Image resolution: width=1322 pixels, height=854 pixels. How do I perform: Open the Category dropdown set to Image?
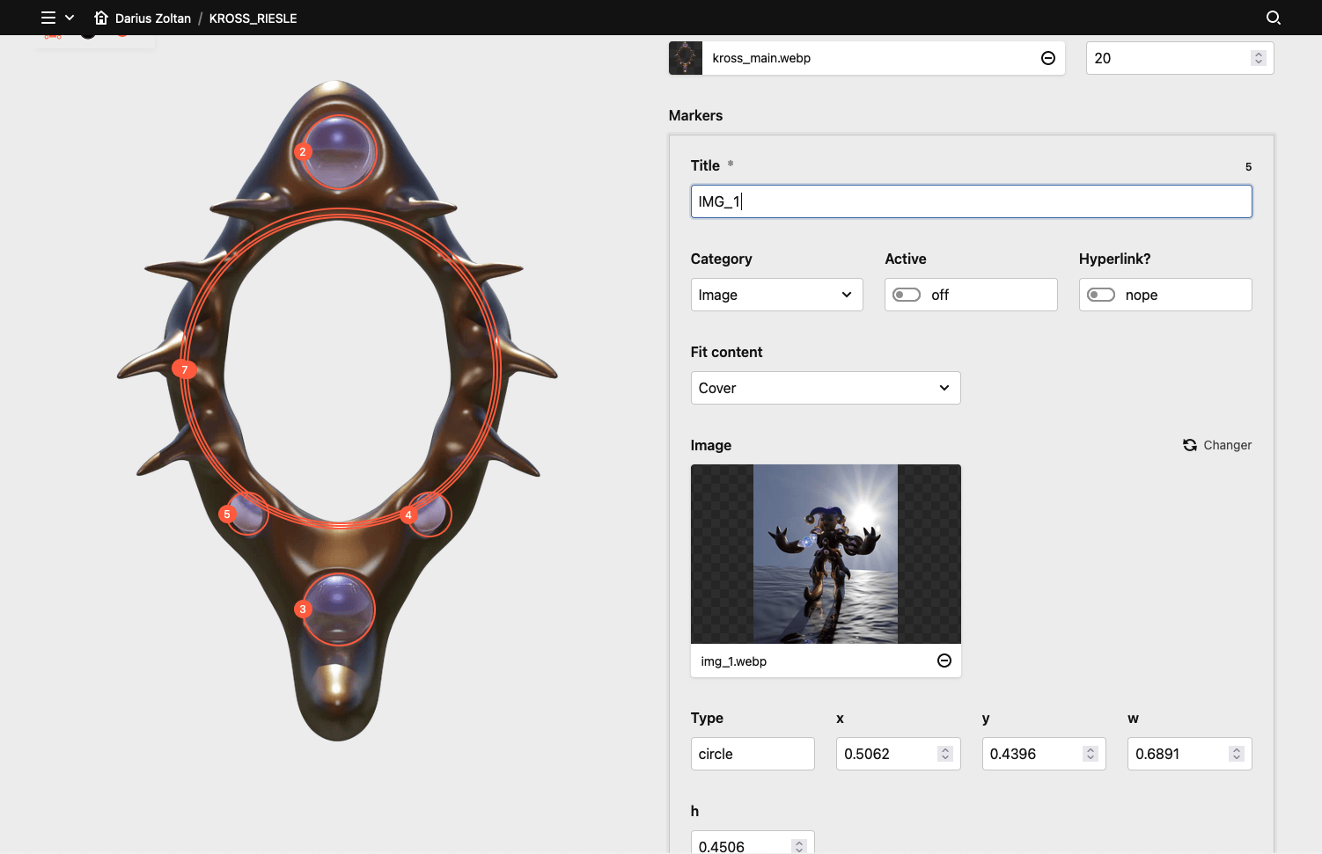pyautogui.click(x=776, y=295)
